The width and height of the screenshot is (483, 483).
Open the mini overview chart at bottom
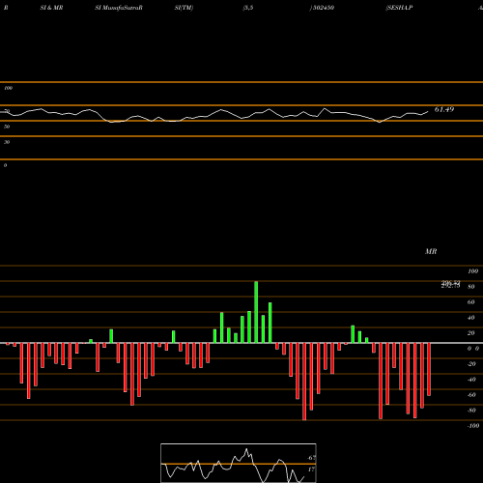[x=239, y=463]
